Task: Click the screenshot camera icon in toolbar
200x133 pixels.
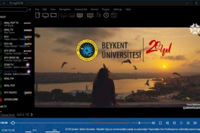Action: point(114,15)
